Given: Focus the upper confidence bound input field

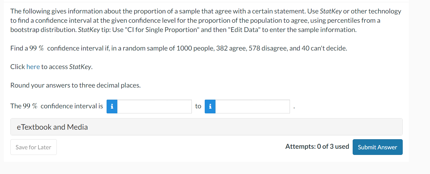Looking at the screenshot, I should coord(252,107).
